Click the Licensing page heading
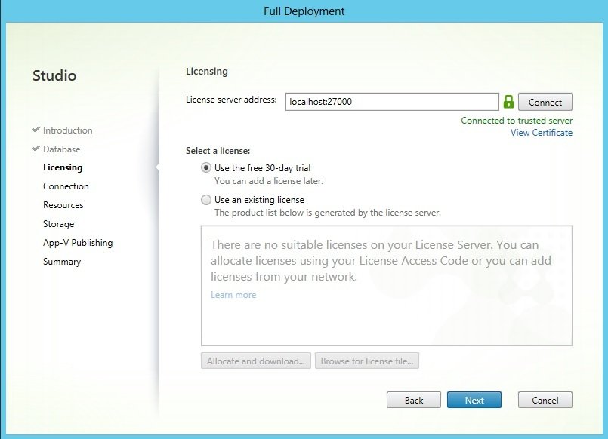The width and height of the screenshot is (608, 439). pos(207,71)
